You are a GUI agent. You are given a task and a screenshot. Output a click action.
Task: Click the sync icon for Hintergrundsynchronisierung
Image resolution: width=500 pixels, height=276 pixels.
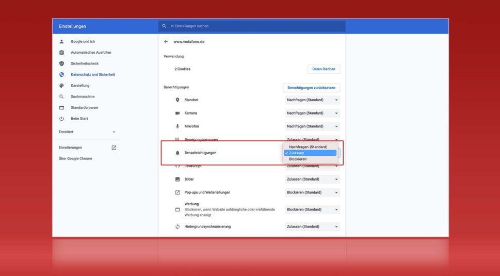click(178, 226)
